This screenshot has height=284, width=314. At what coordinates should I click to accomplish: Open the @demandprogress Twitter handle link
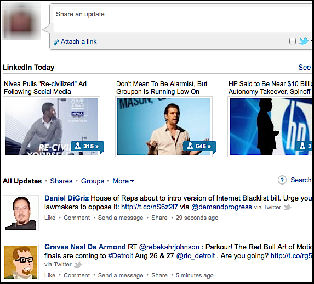tap(221, 207)
